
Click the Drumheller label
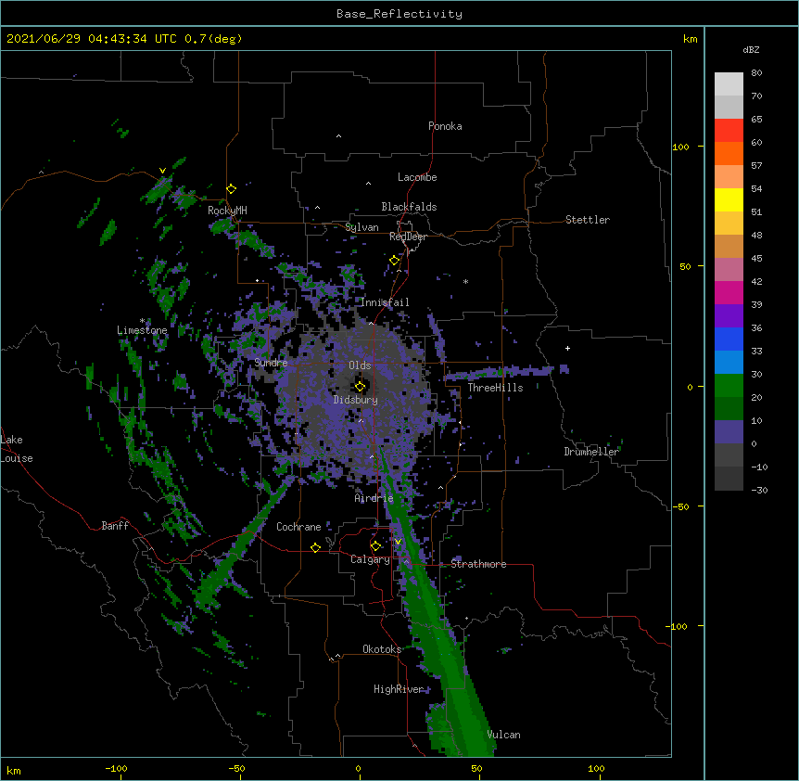(591, 452)
